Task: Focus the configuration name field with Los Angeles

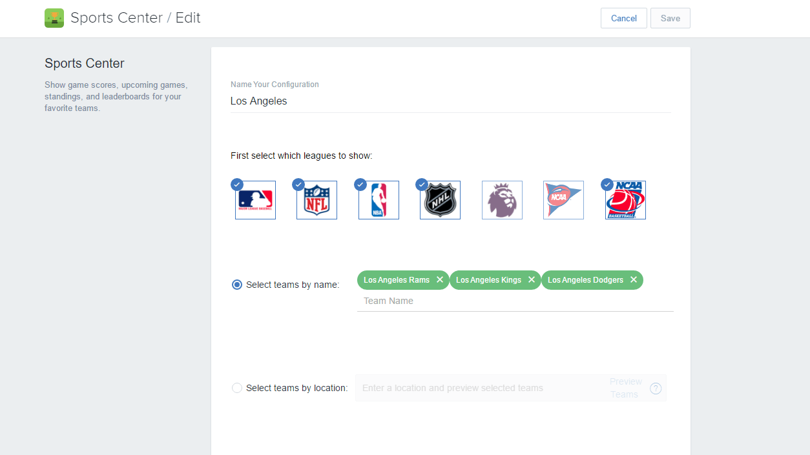Action: point(451,101)
